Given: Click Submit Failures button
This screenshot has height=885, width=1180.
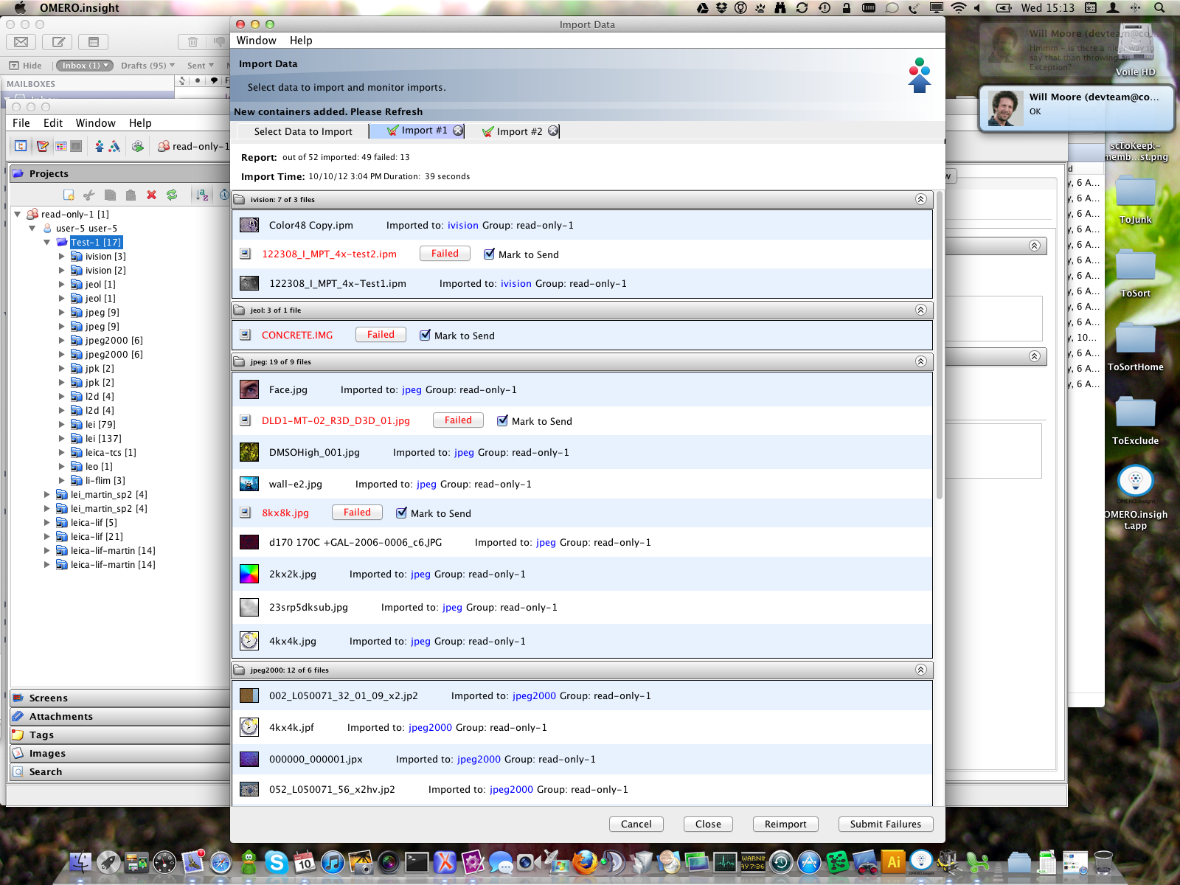Looking at the screenshot, I should tap(886, 824).
